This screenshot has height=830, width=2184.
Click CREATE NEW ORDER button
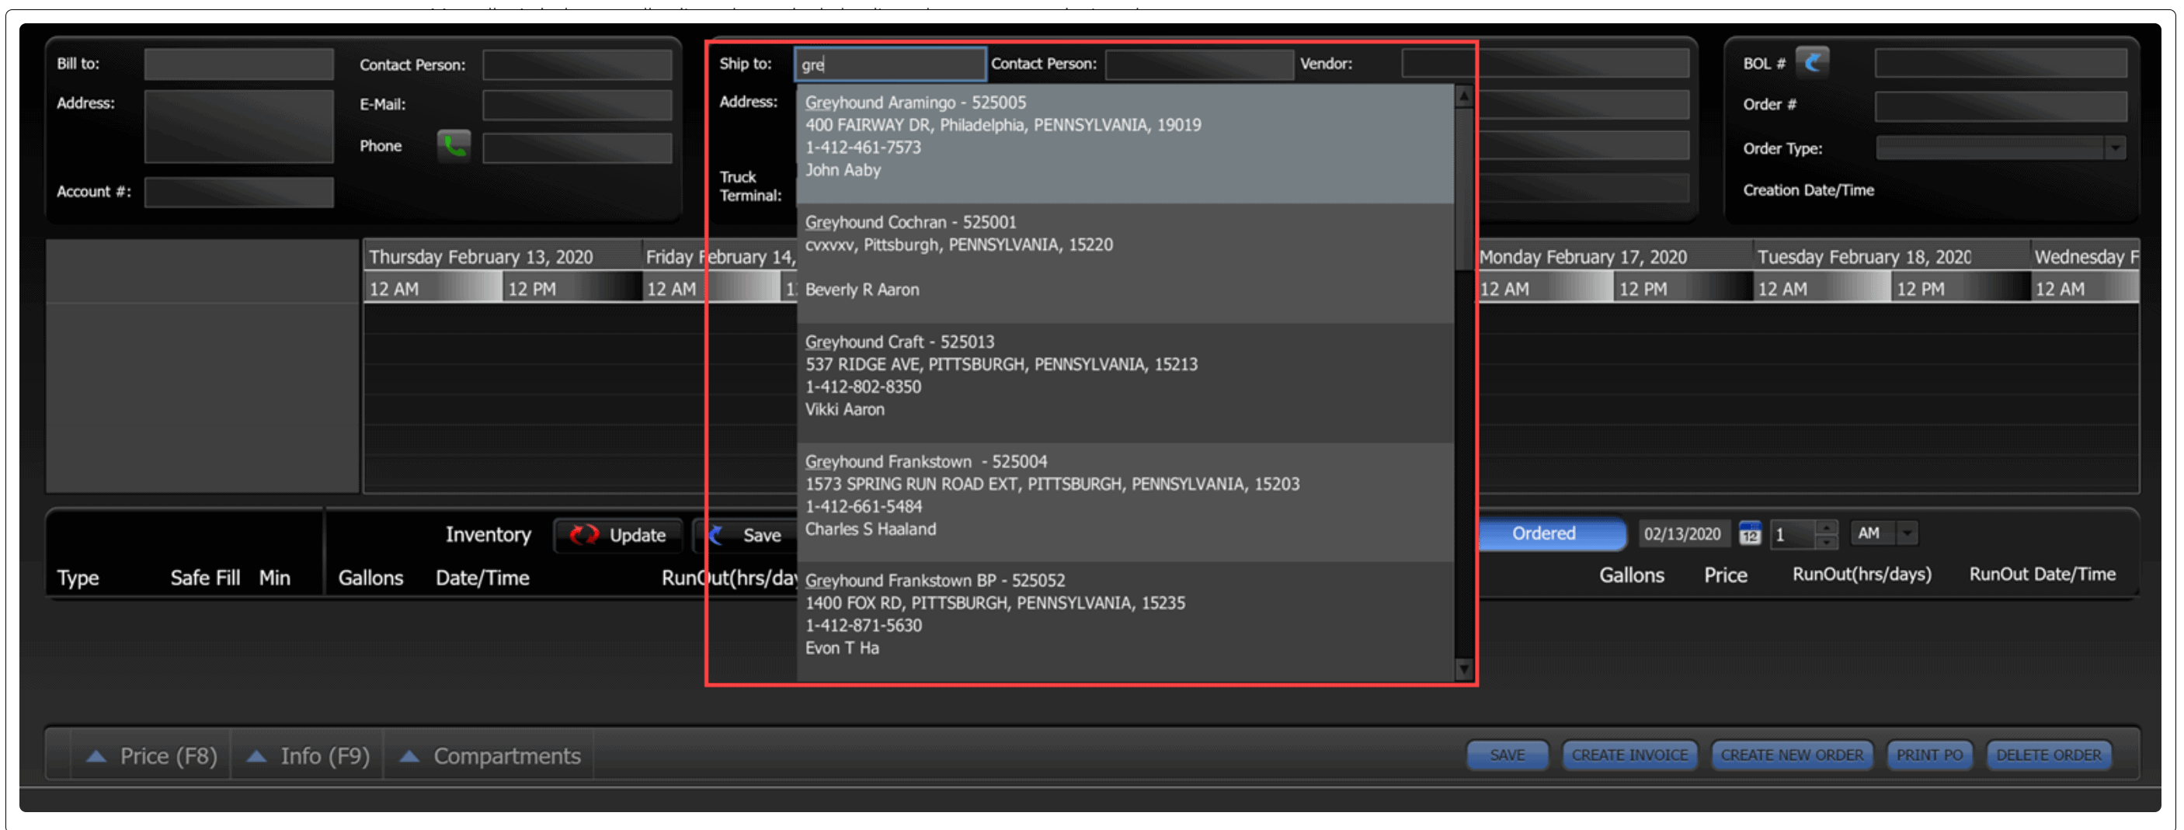(x=1792, y=755)
